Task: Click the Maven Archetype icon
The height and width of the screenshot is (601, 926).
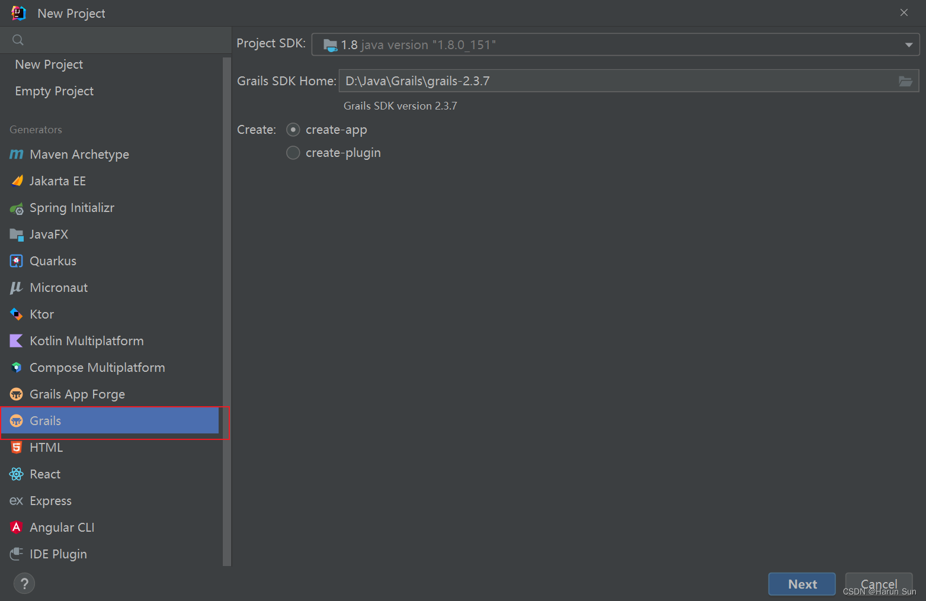Action: coord(17,155)
